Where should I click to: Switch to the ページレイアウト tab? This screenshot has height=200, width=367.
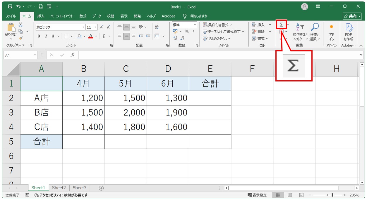62,16
